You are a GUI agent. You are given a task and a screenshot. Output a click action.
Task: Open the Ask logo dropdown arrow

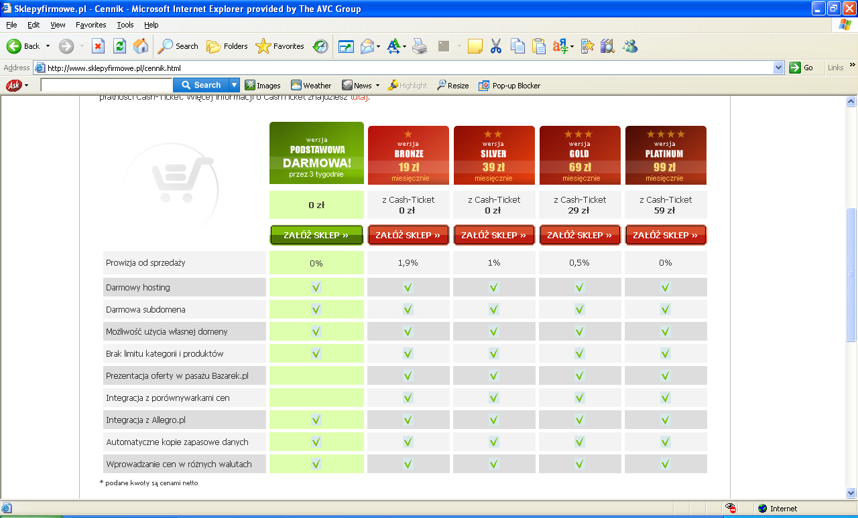pos(26,85)
